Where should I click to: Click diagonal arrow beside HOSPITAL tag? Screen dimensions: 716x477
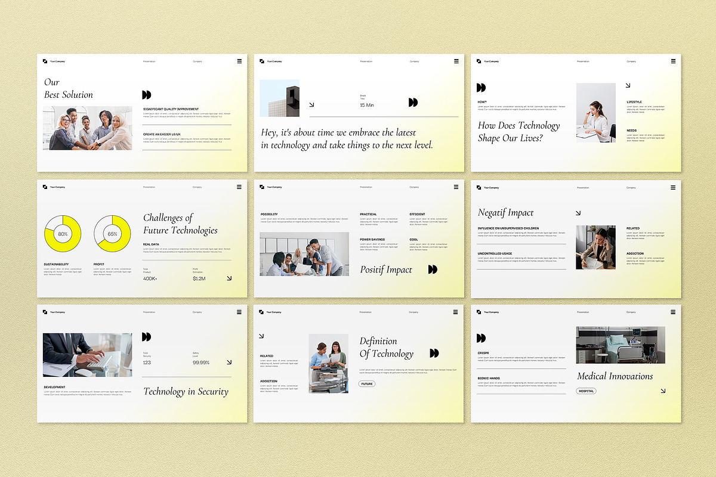click(x=663, y=391)
